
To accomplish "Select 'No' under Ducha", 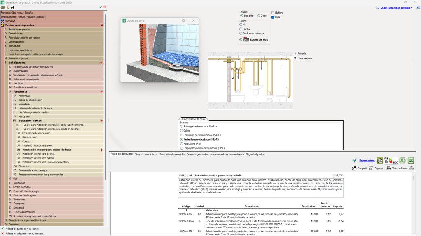I will [241, 25].
